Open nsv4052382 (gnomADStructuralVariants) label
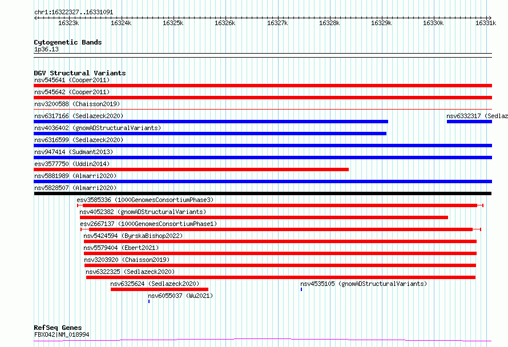Viewport: 508px width, 347px height. [x=143, y=212]
